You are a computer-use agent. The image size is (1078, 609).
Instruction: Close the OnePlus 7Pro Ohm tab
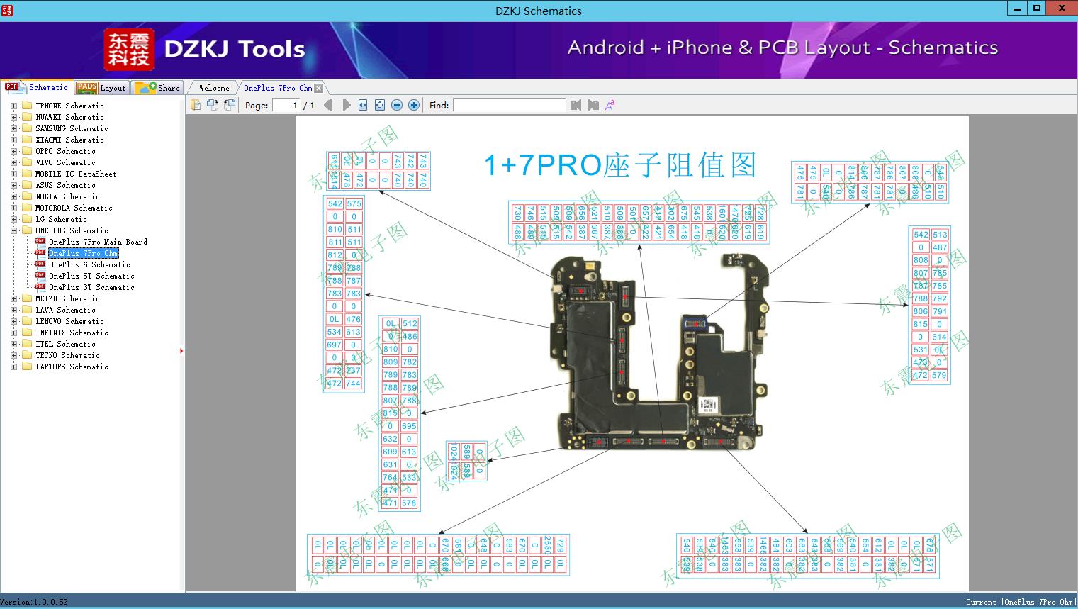click(x=319, y=88)
